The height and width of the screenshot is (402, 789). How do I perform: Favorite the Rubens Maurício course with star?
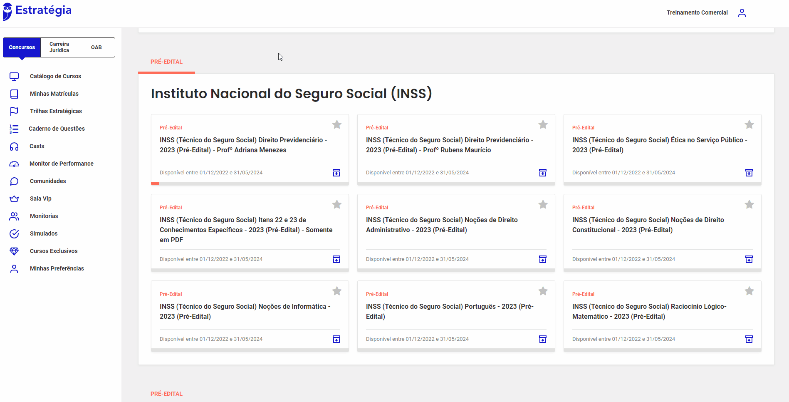(543, 124)
